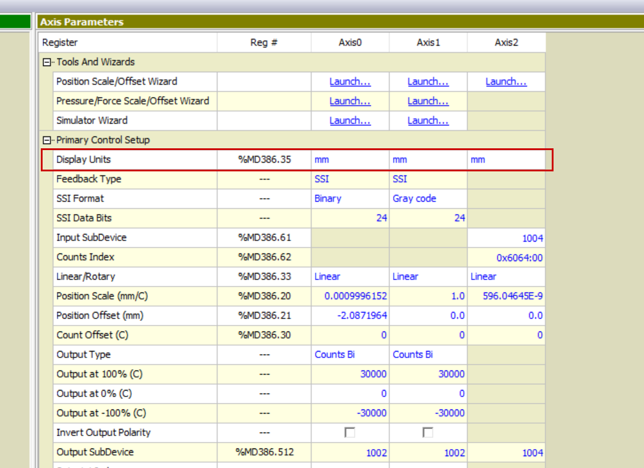Edit Position Offset 0.0 for Axis2
The height and width of the screenshot is (468, 644).
click(506, 316)
